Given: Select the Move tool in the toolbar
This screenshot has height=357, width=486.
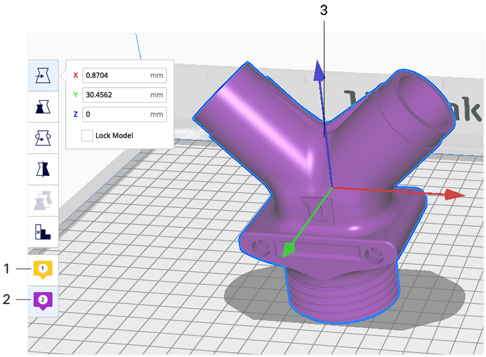Looking at the screenshot, I should pos(43,76).
